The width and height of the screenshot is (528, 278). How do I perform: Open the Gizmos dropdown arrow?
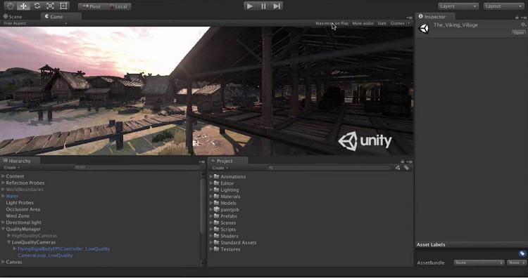409,23
